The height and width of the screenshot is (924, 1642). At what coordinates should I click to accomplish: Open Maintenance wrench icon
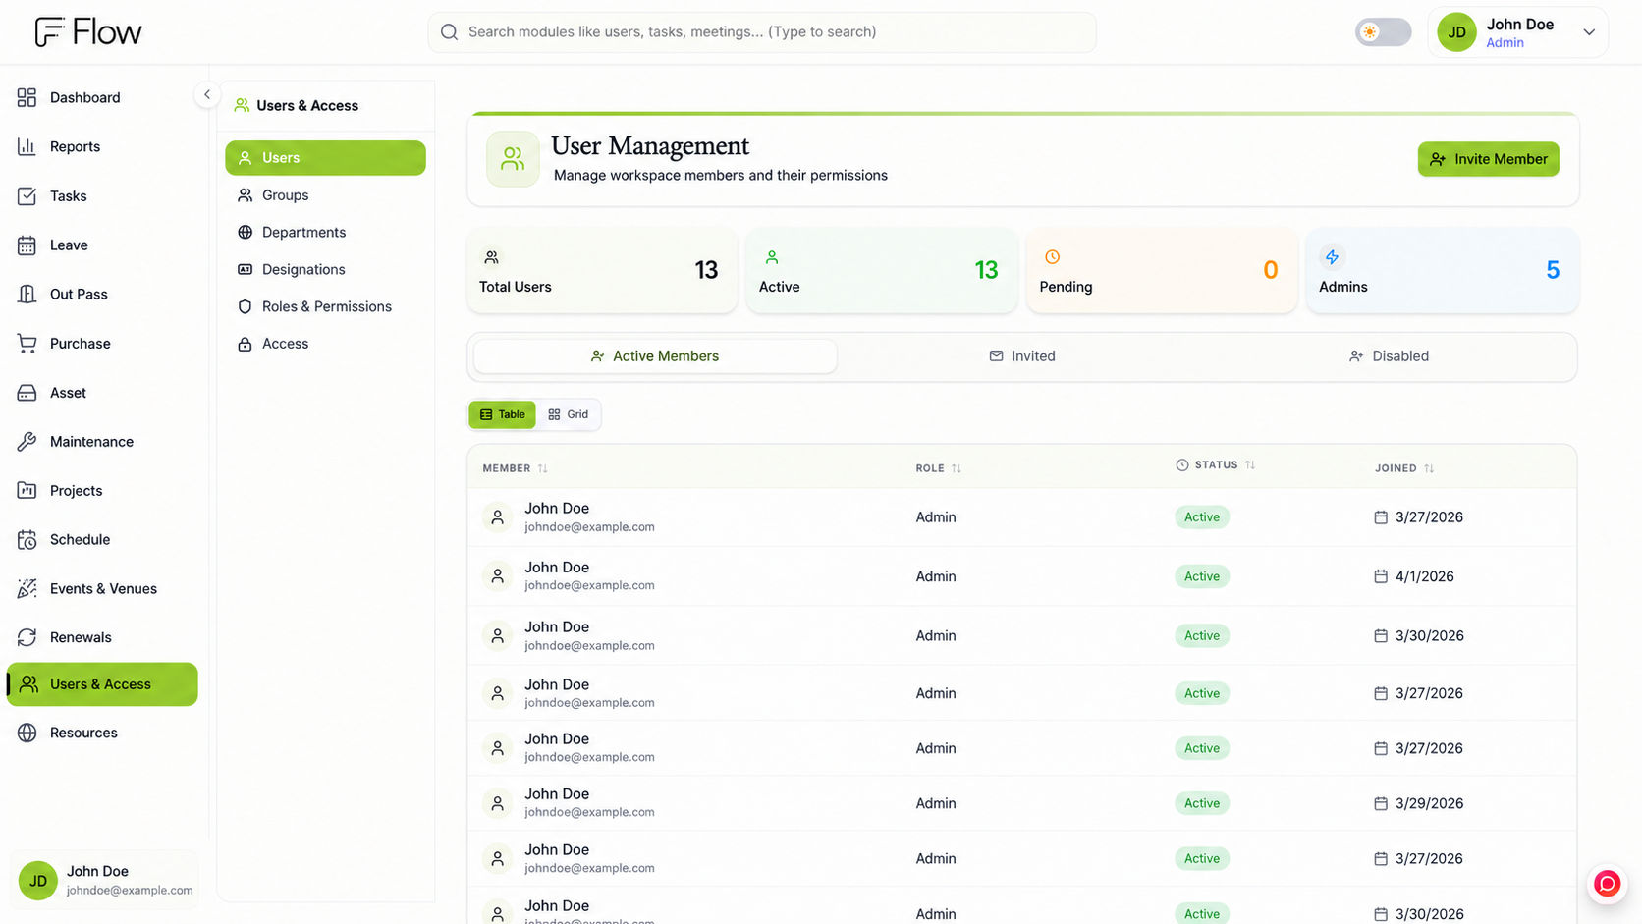(27, 441)
